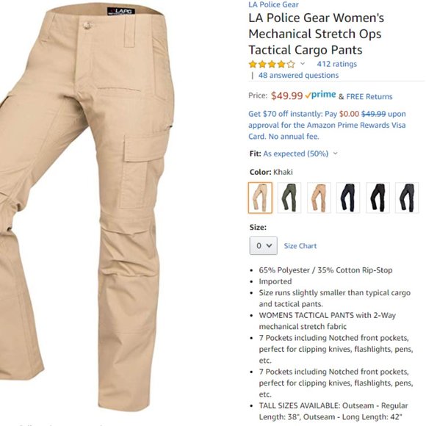
Task: Open the Size dropdown showing 0
Action: point(263,245)
